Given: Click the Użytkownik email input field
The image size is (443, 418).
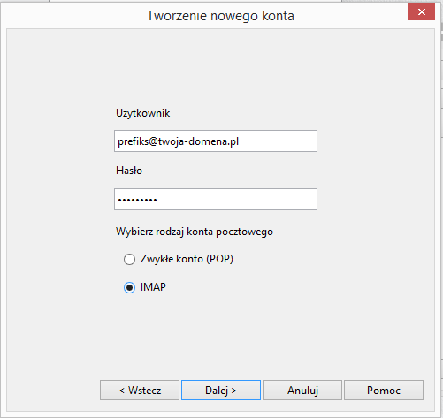Looking at the screenshot, I should pos(216,141).
